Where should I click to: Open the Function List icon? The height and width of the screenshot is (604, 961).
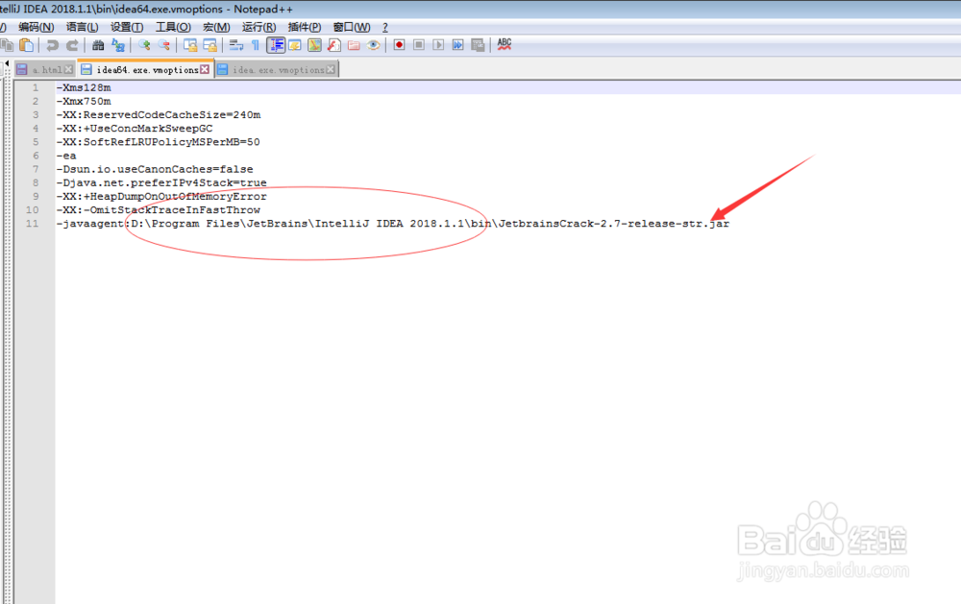pos(334,45)
